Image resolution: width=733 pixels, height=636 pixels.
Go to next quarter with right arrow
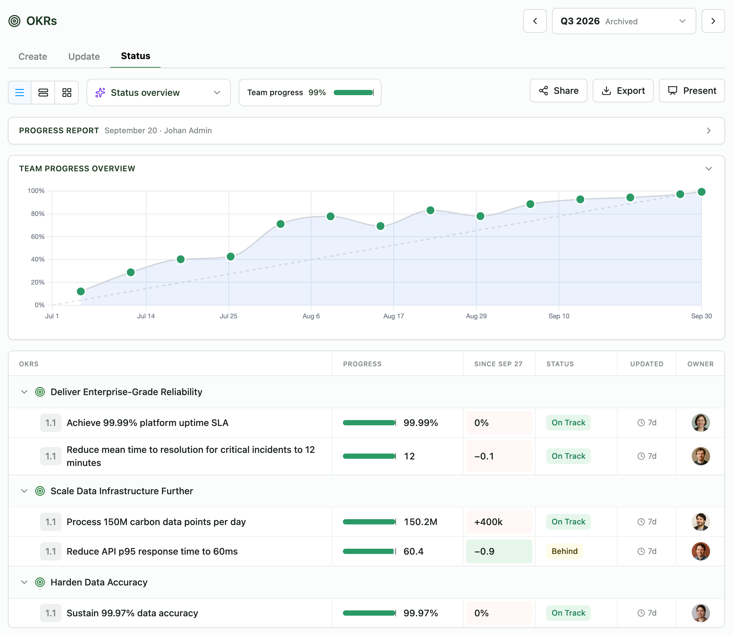click(713, 21)
